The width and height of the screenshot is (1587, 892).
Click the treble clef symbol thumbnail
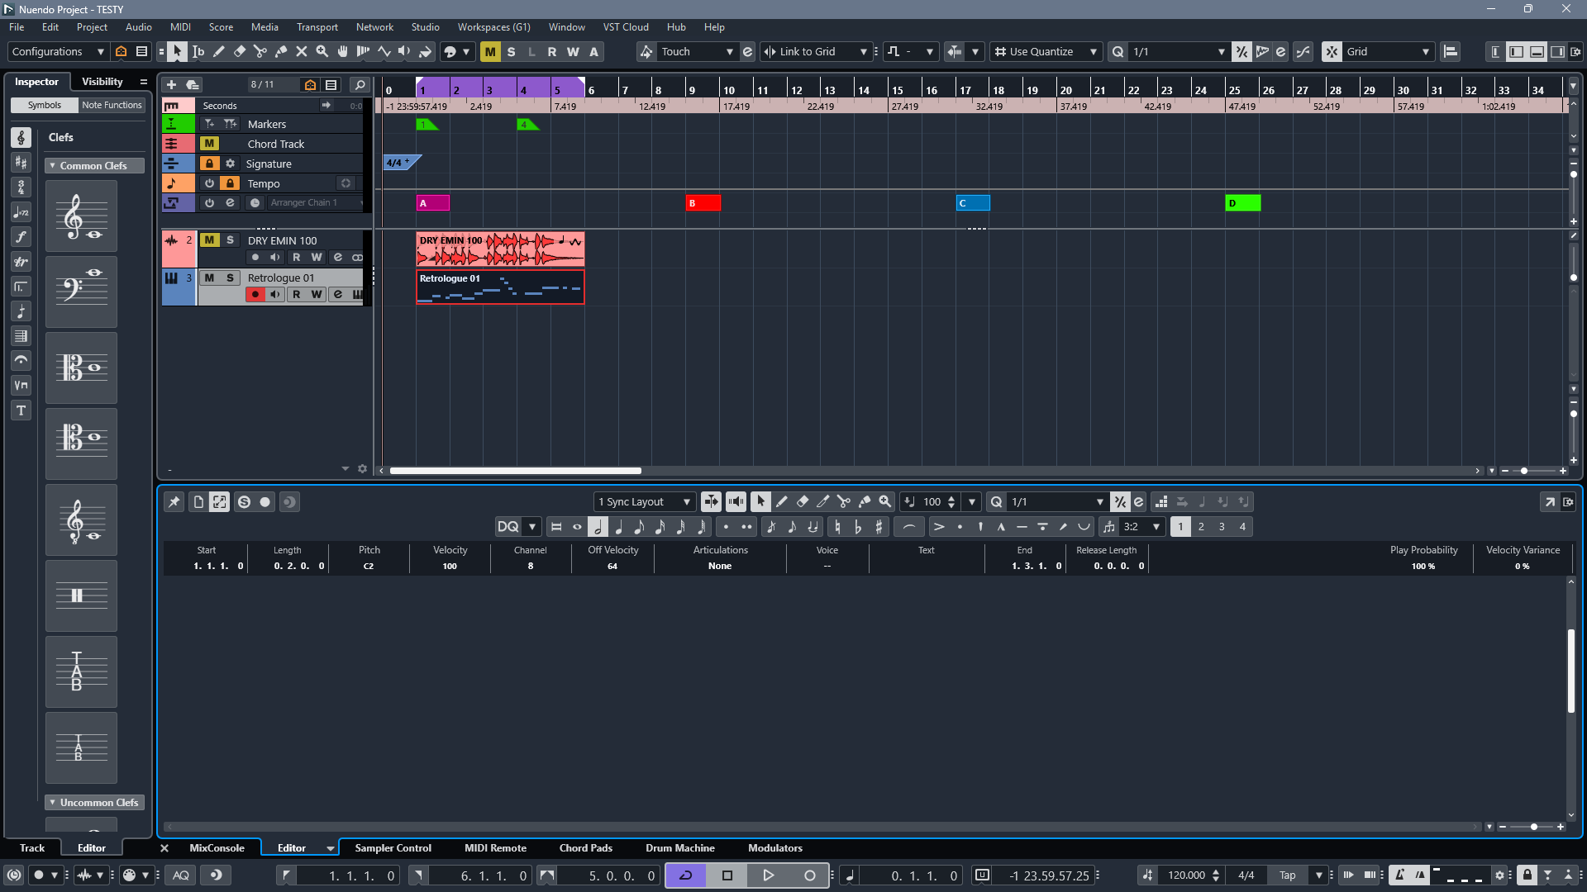tap(81, 216)
